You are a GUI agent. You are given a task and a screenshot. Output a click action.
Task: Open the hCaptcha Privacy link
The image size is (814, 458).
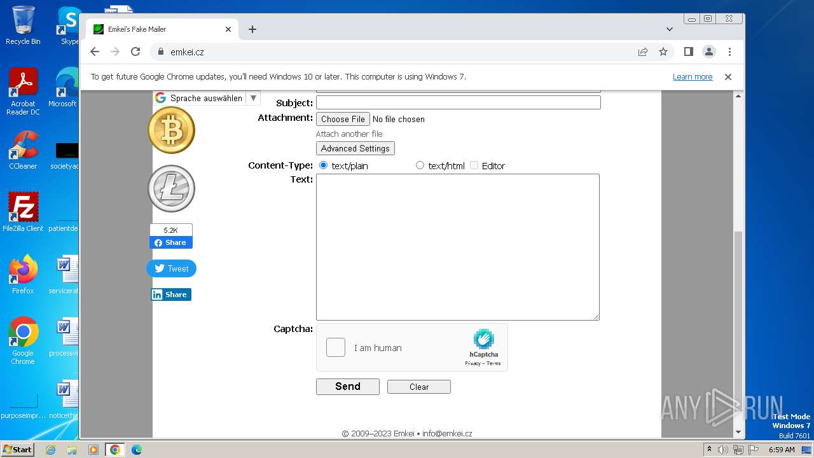(x=473, y=363)
